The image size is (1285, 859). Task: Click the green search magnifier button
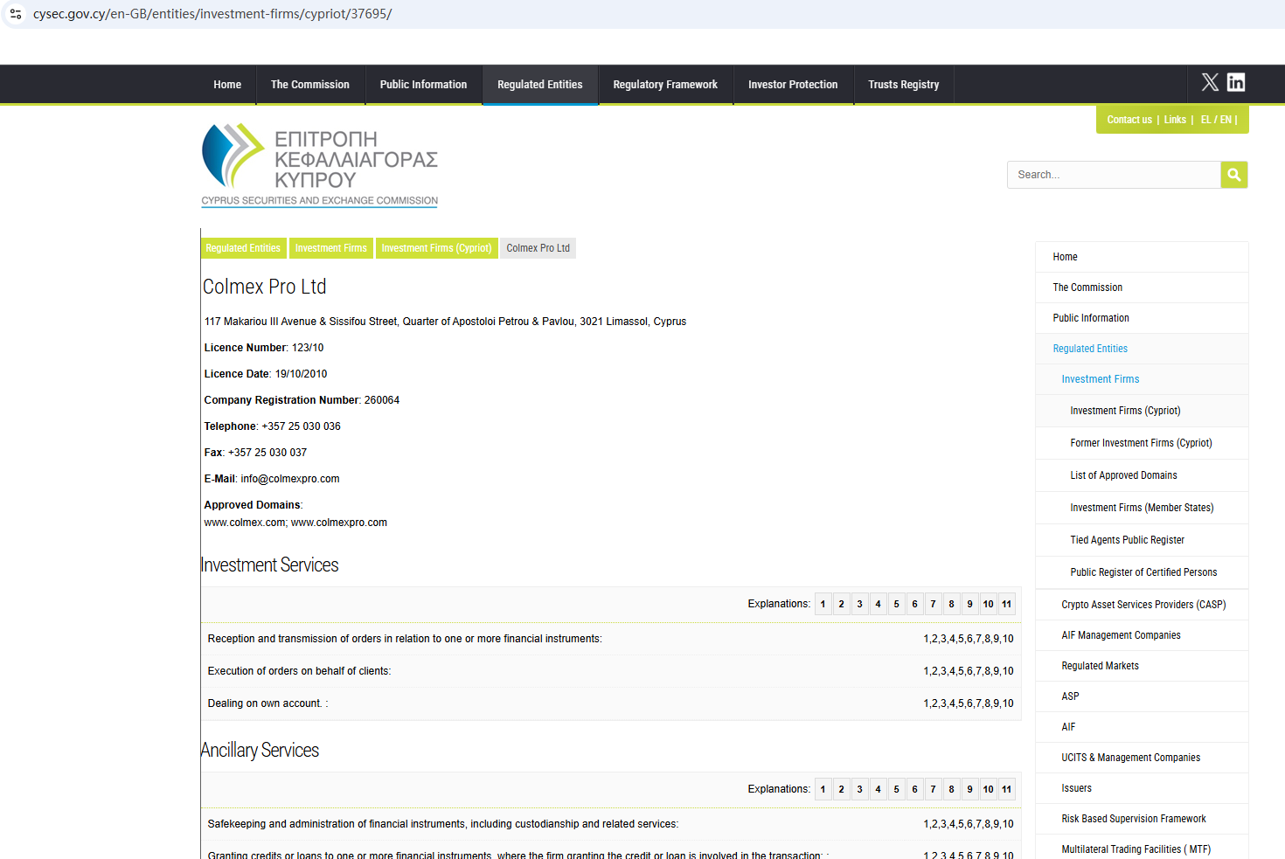coord(1233,175)
